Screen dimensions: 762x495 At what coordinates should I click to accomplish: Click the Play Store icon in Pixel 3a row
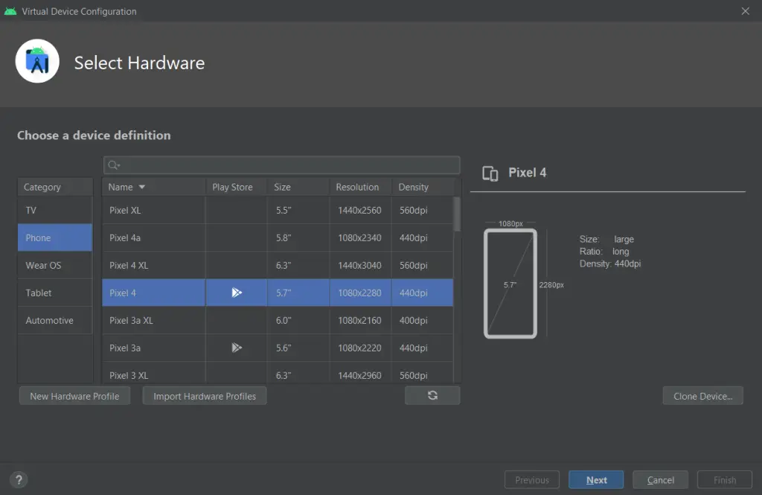[237, 348]
